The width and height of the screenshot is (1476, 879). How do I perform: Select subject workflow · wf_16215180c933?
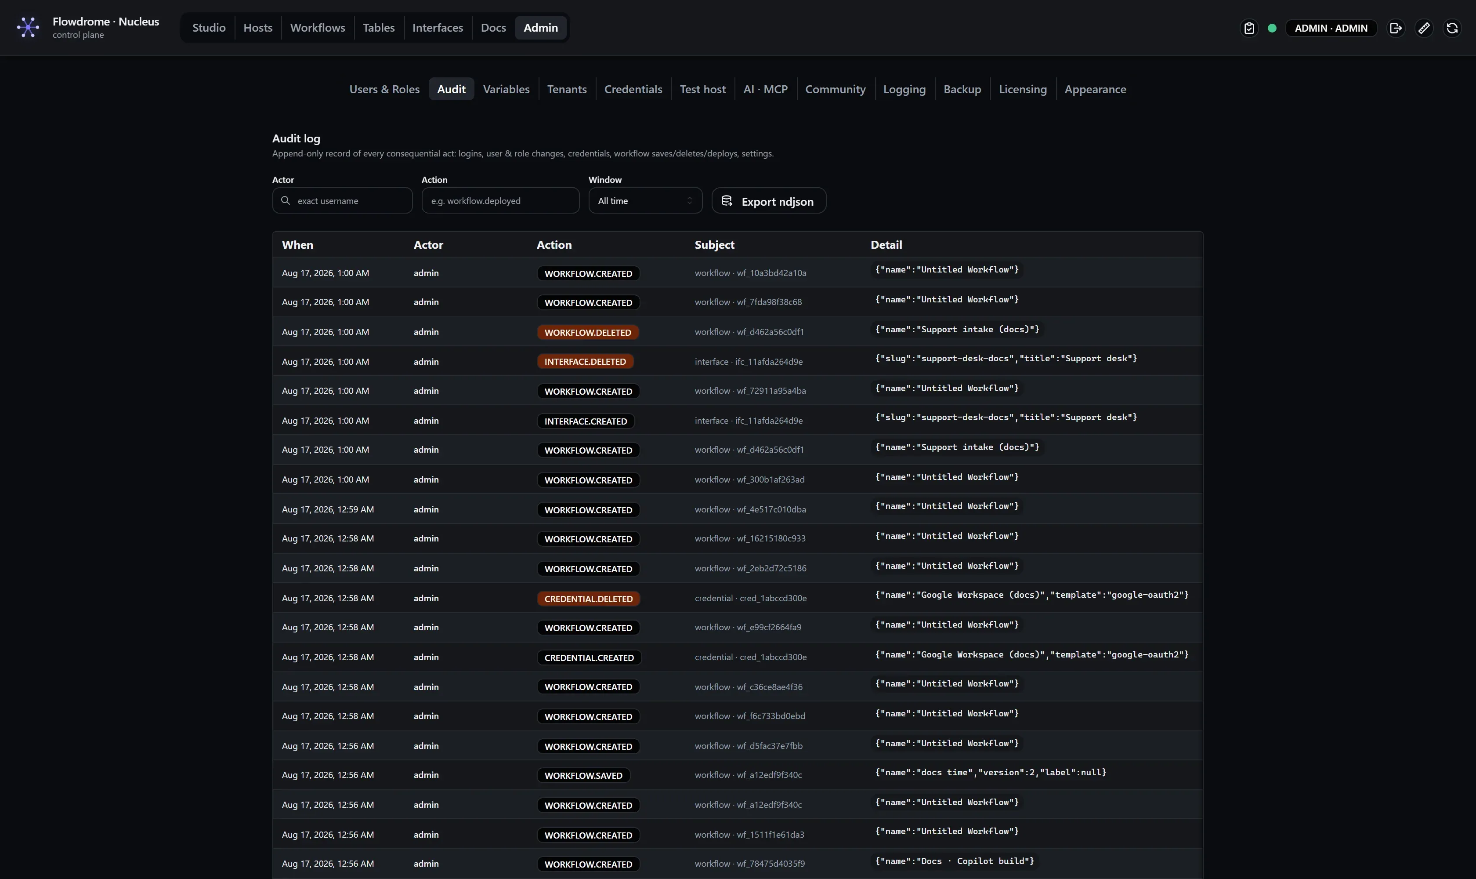[x=749, y=538]
